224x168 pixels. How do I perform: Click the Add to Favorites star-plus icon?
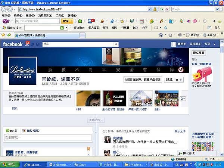click(x=9, y=35)
